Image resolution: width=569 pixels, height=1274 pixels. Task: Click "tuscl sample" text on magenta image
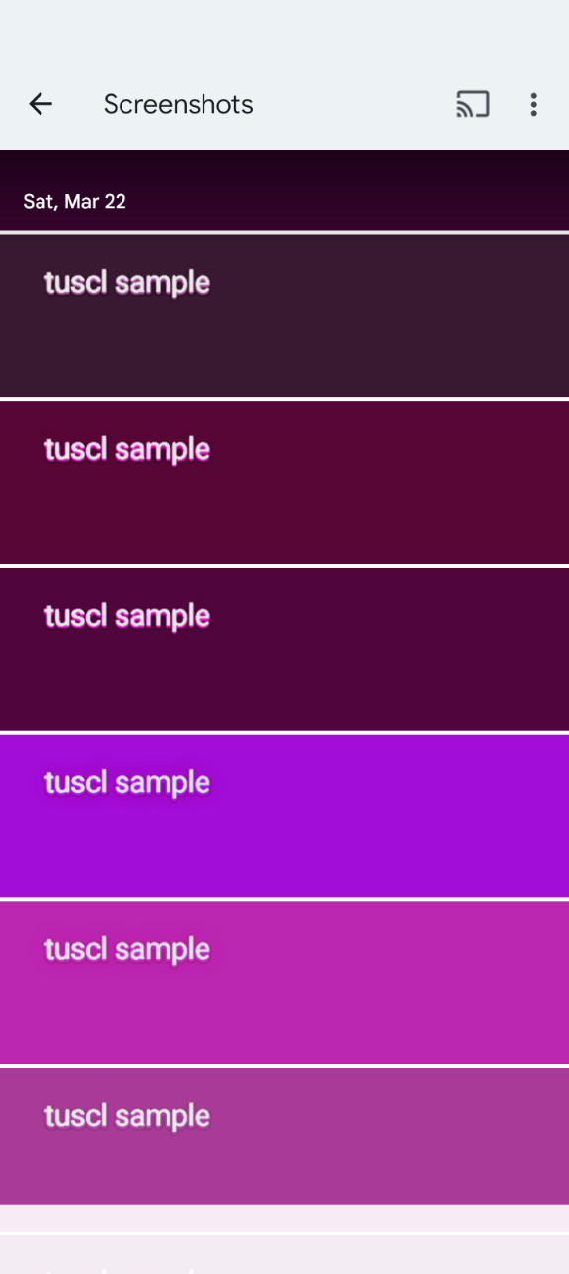pyautogui.click(x=127, y=950)
